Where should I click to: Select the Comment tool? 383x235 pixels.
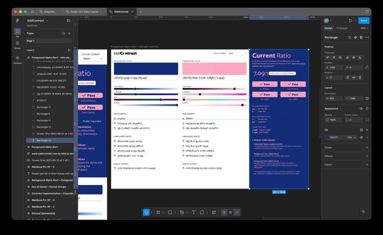(202, 212)
